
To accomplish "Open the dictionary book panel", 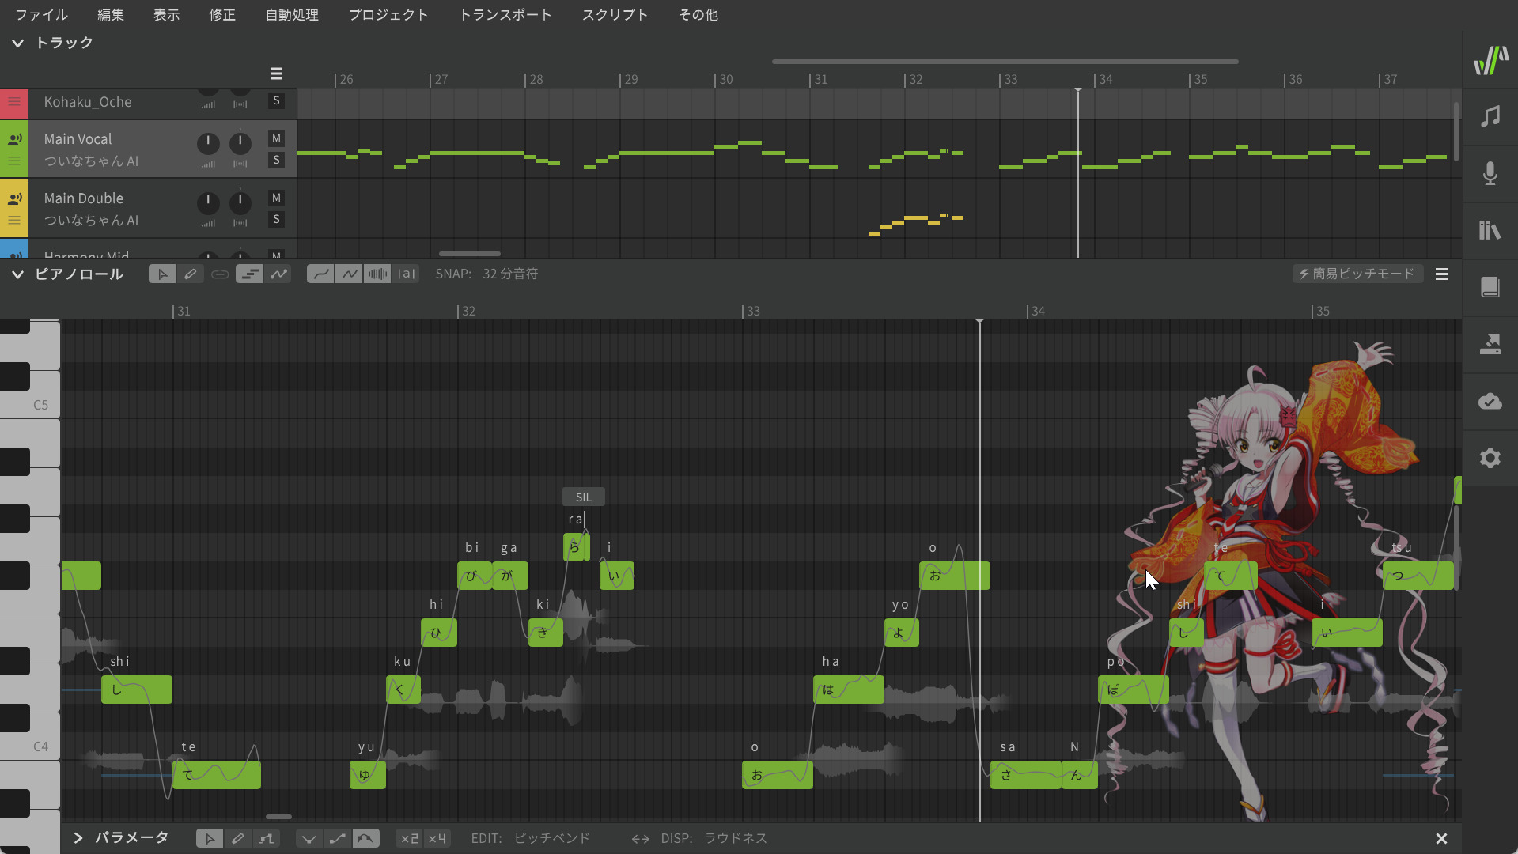I will pos(1490,287).
